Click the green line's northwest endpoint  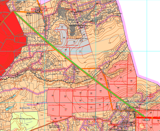pos(15,12)
